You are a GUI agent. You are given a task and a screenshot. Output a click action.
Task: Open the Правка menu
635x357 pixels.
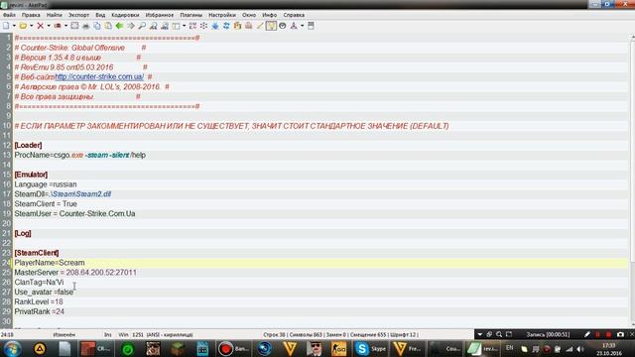(x=31, y=15)
